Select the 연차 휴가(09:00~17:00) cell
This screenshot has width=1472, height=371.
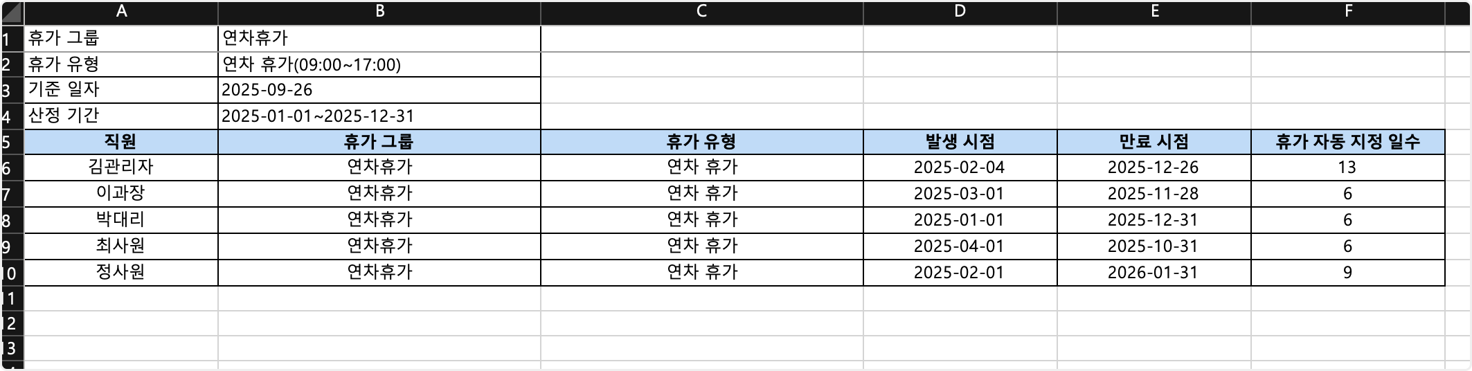click(x=379, y=64)
